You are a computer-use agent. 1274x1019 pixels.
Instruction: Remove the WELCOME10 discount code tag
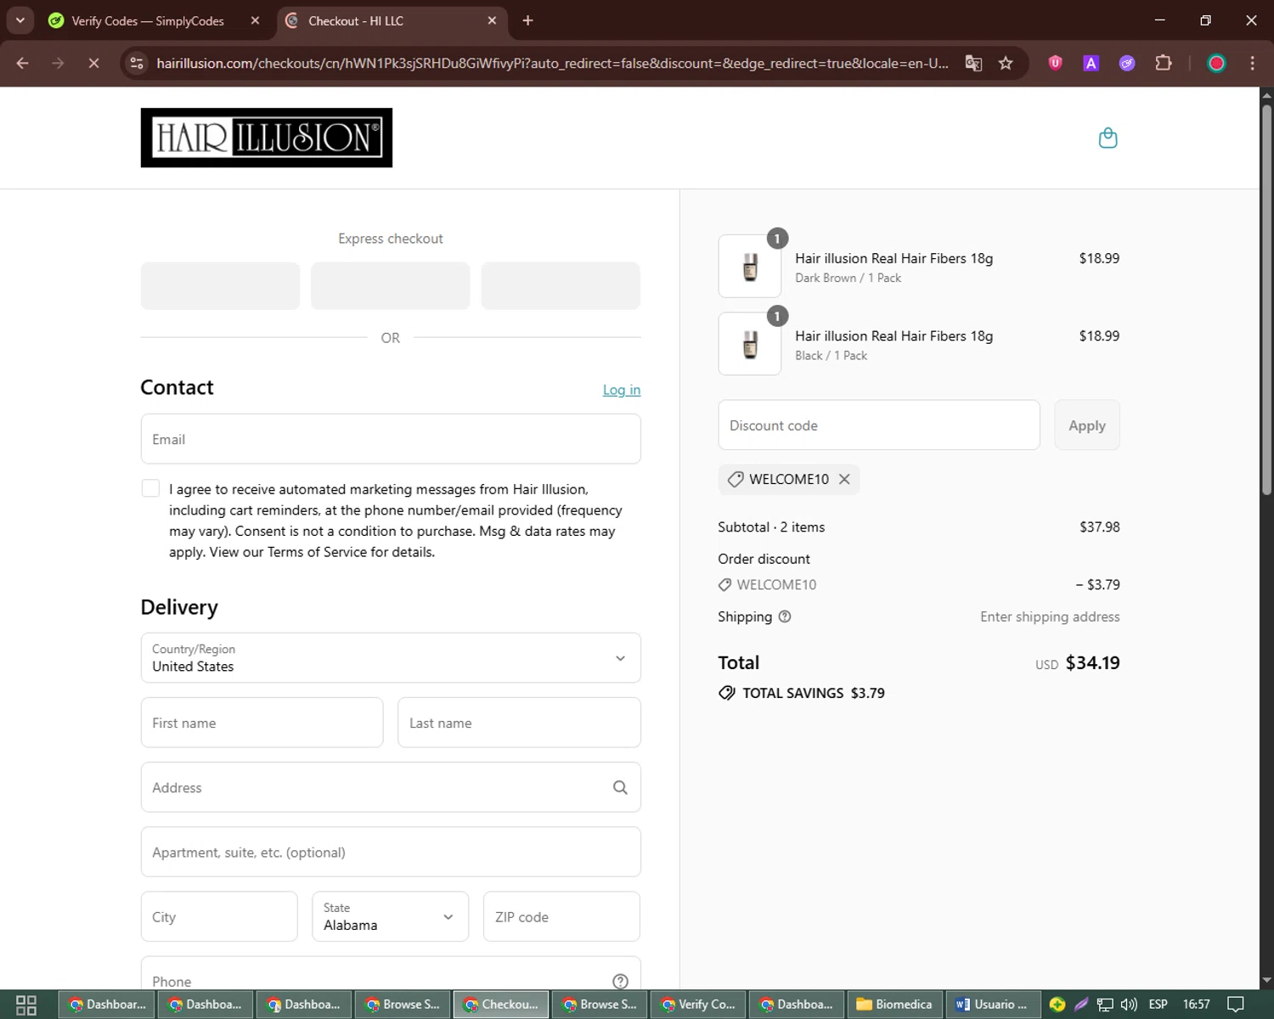[844, 479]
